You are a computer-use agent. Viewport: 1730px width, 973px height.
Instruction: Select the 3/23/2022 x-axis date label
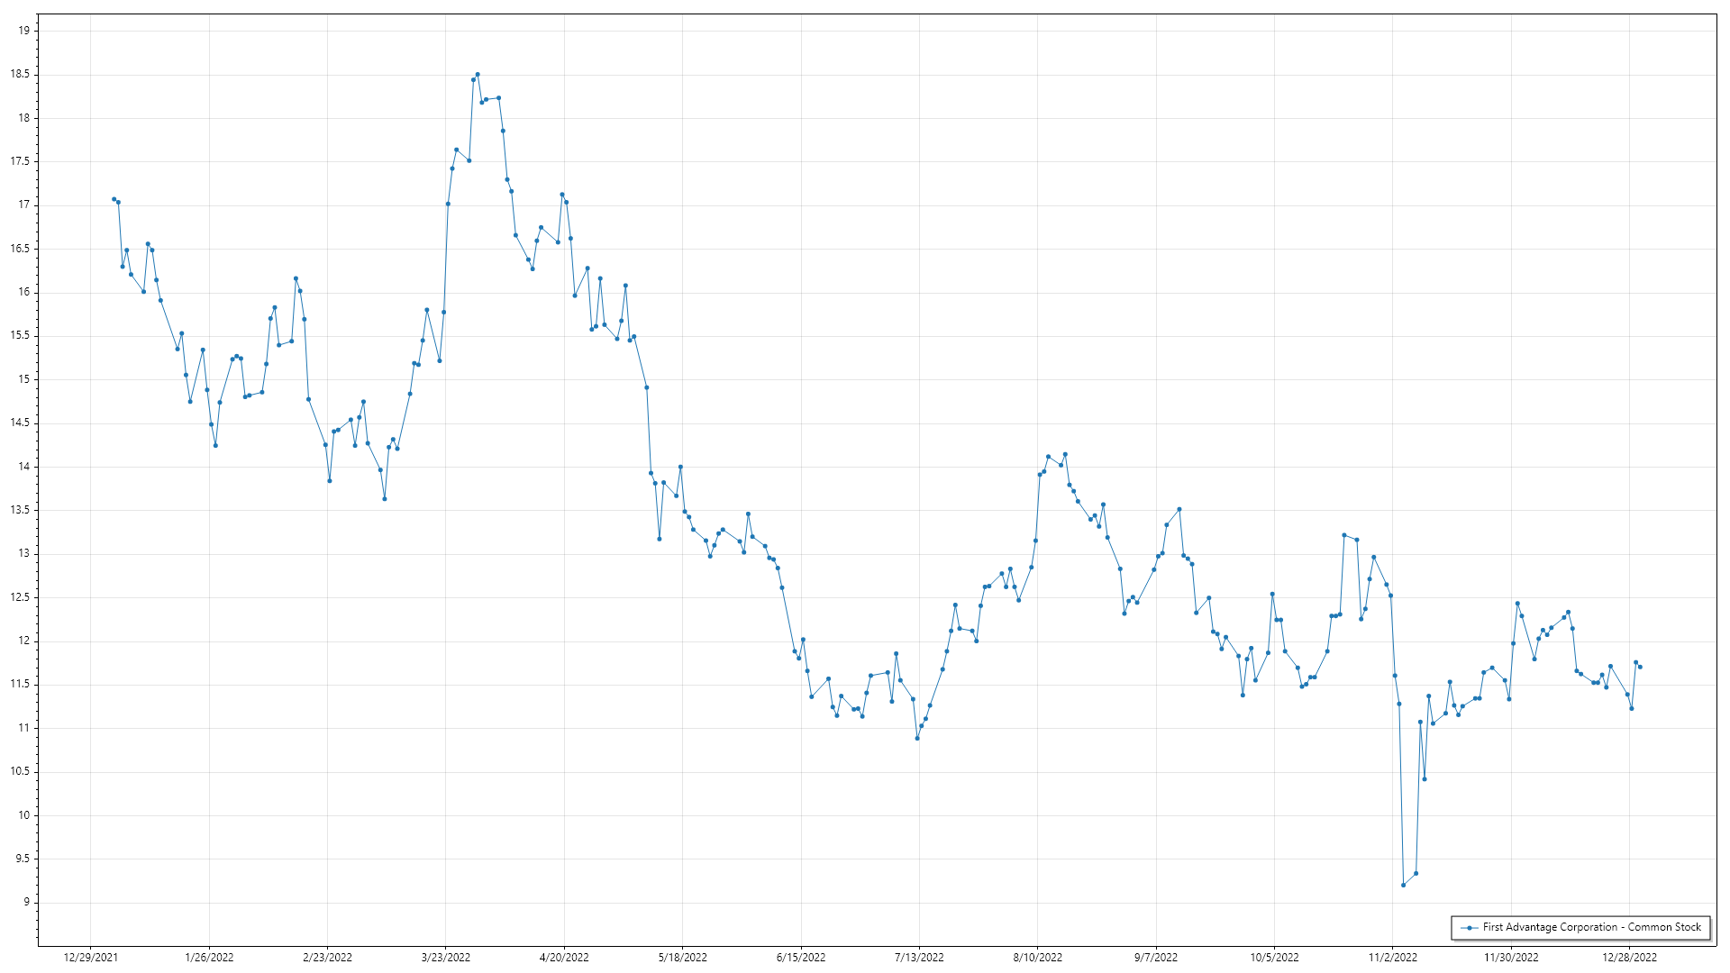click(x=446, y=958)
